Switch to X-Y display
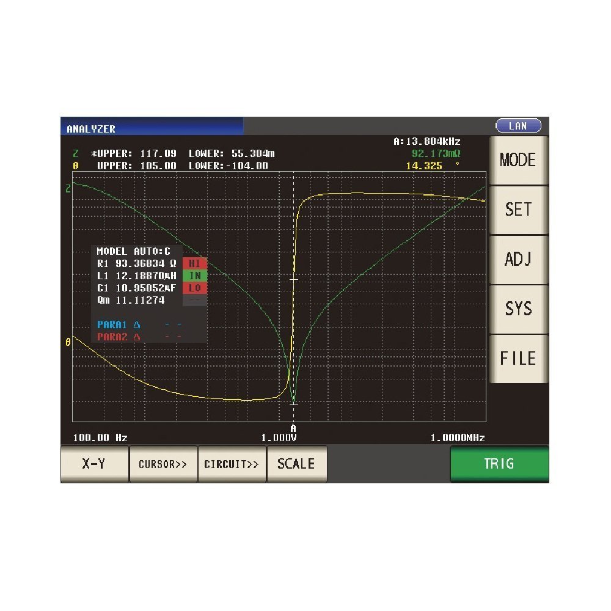This screenshot has height=611, width=611. pos(94,464)
